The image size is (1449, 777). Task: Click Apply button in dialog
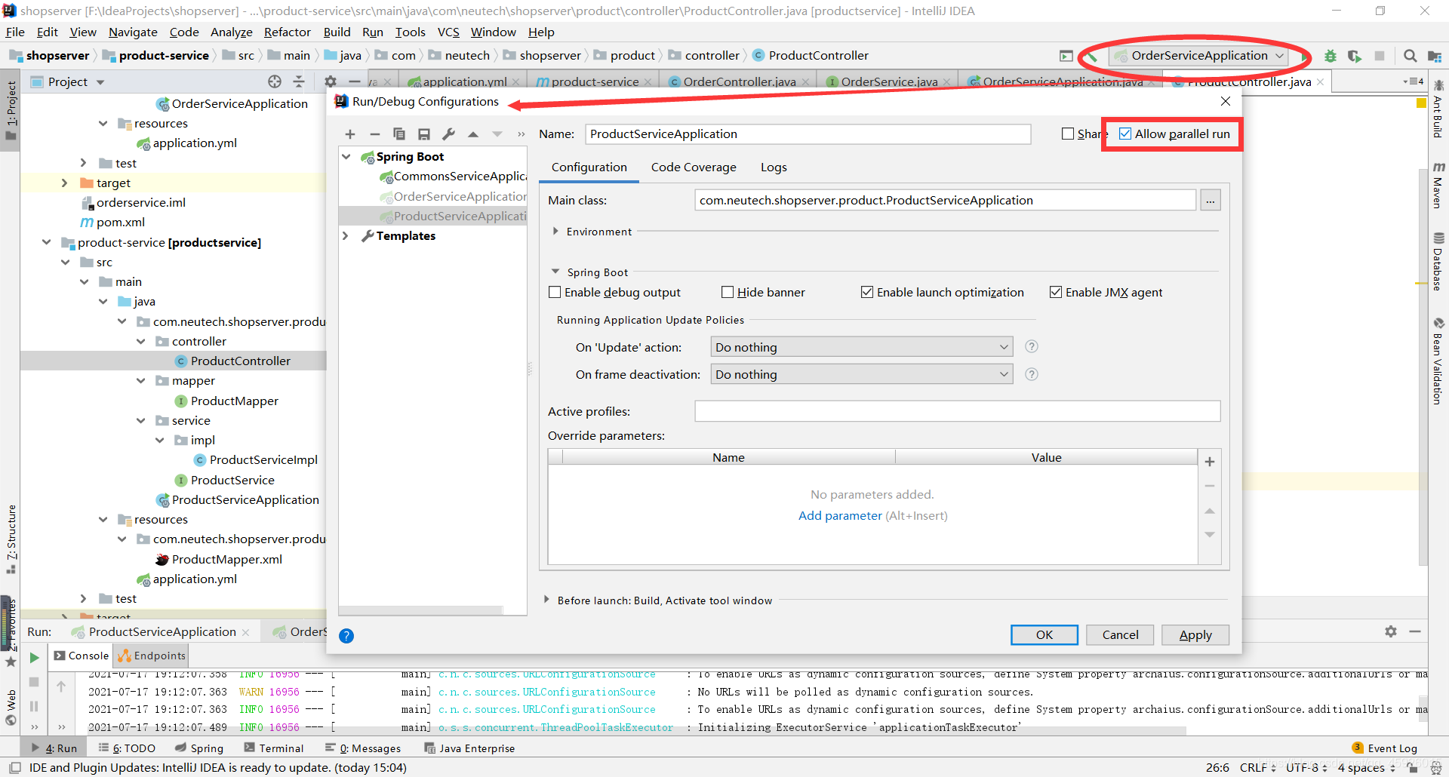click(x=1195, y=634)
